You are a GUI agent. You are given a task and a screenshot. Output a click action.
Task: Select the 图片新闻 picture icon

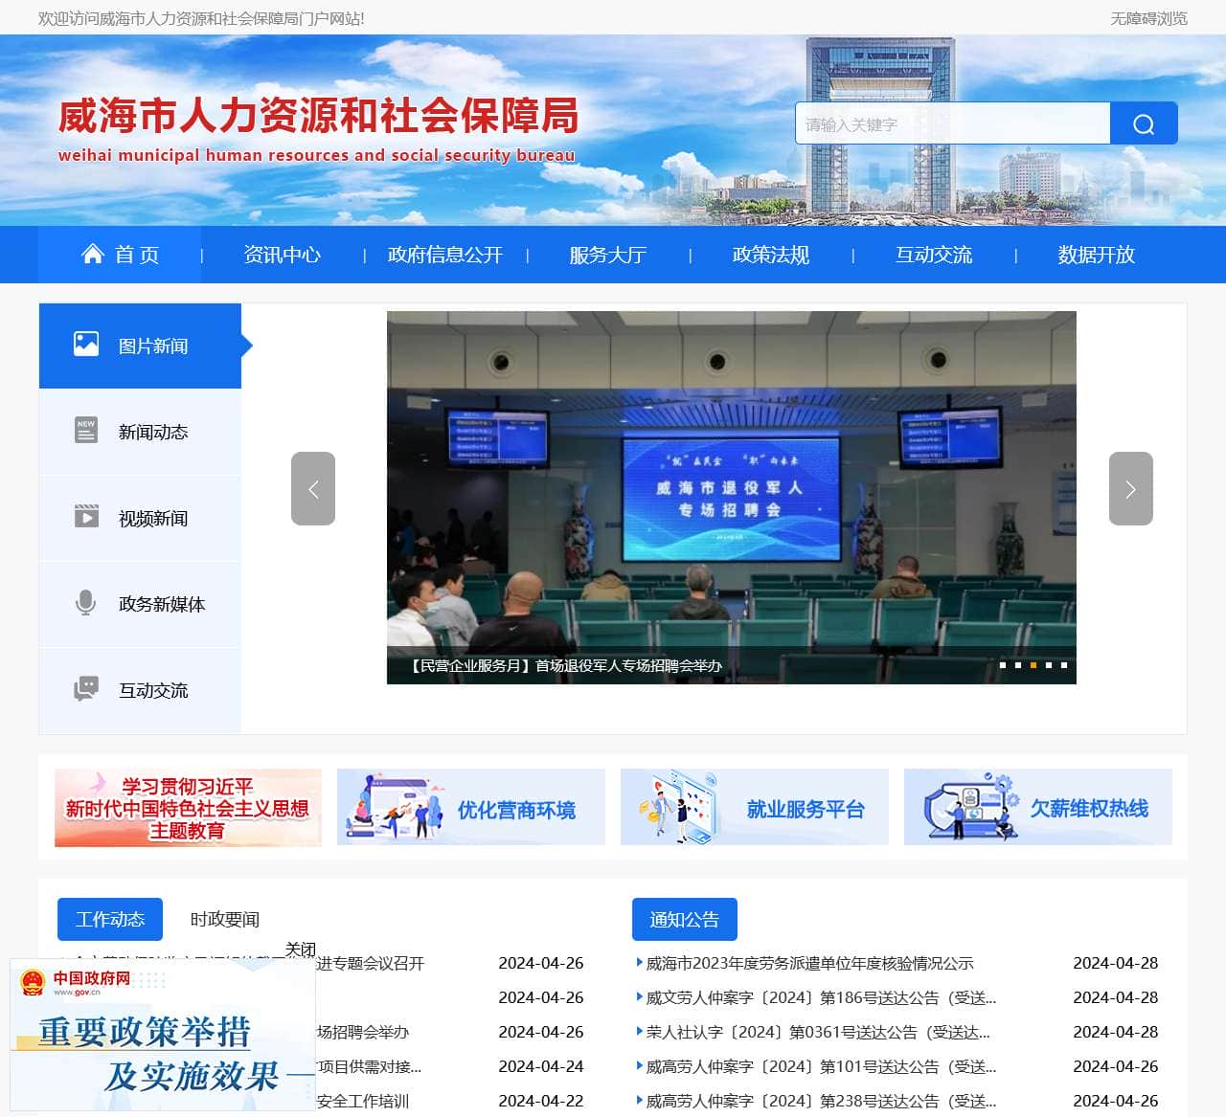click(86, 344)
